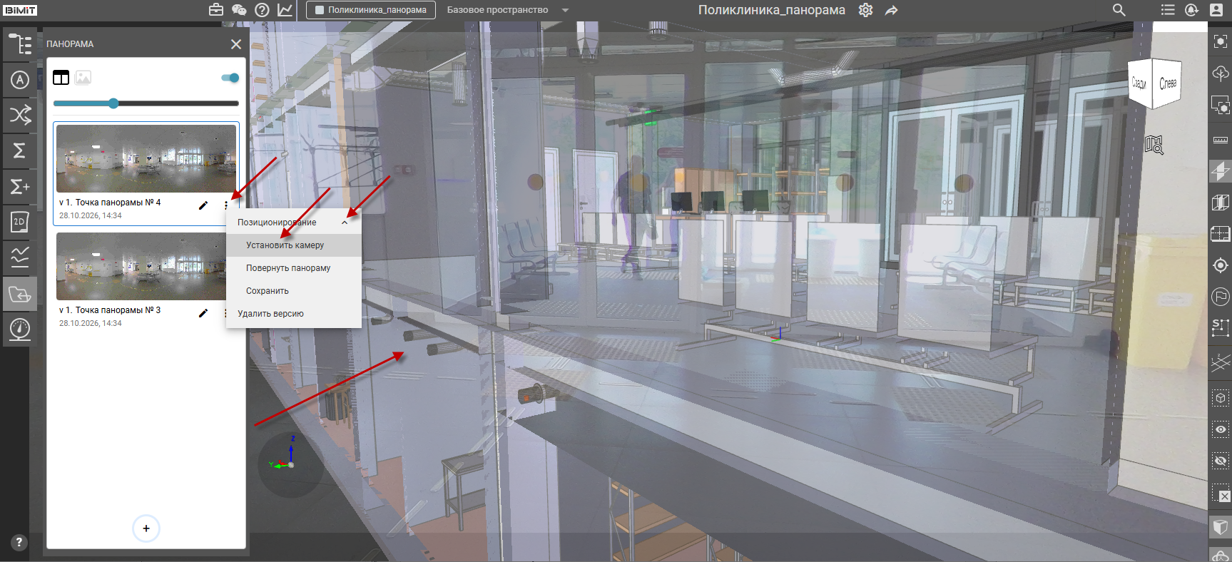Choose Сохранить in context menu
Viewport: 1232px width, 562px height.
point(294,291)
